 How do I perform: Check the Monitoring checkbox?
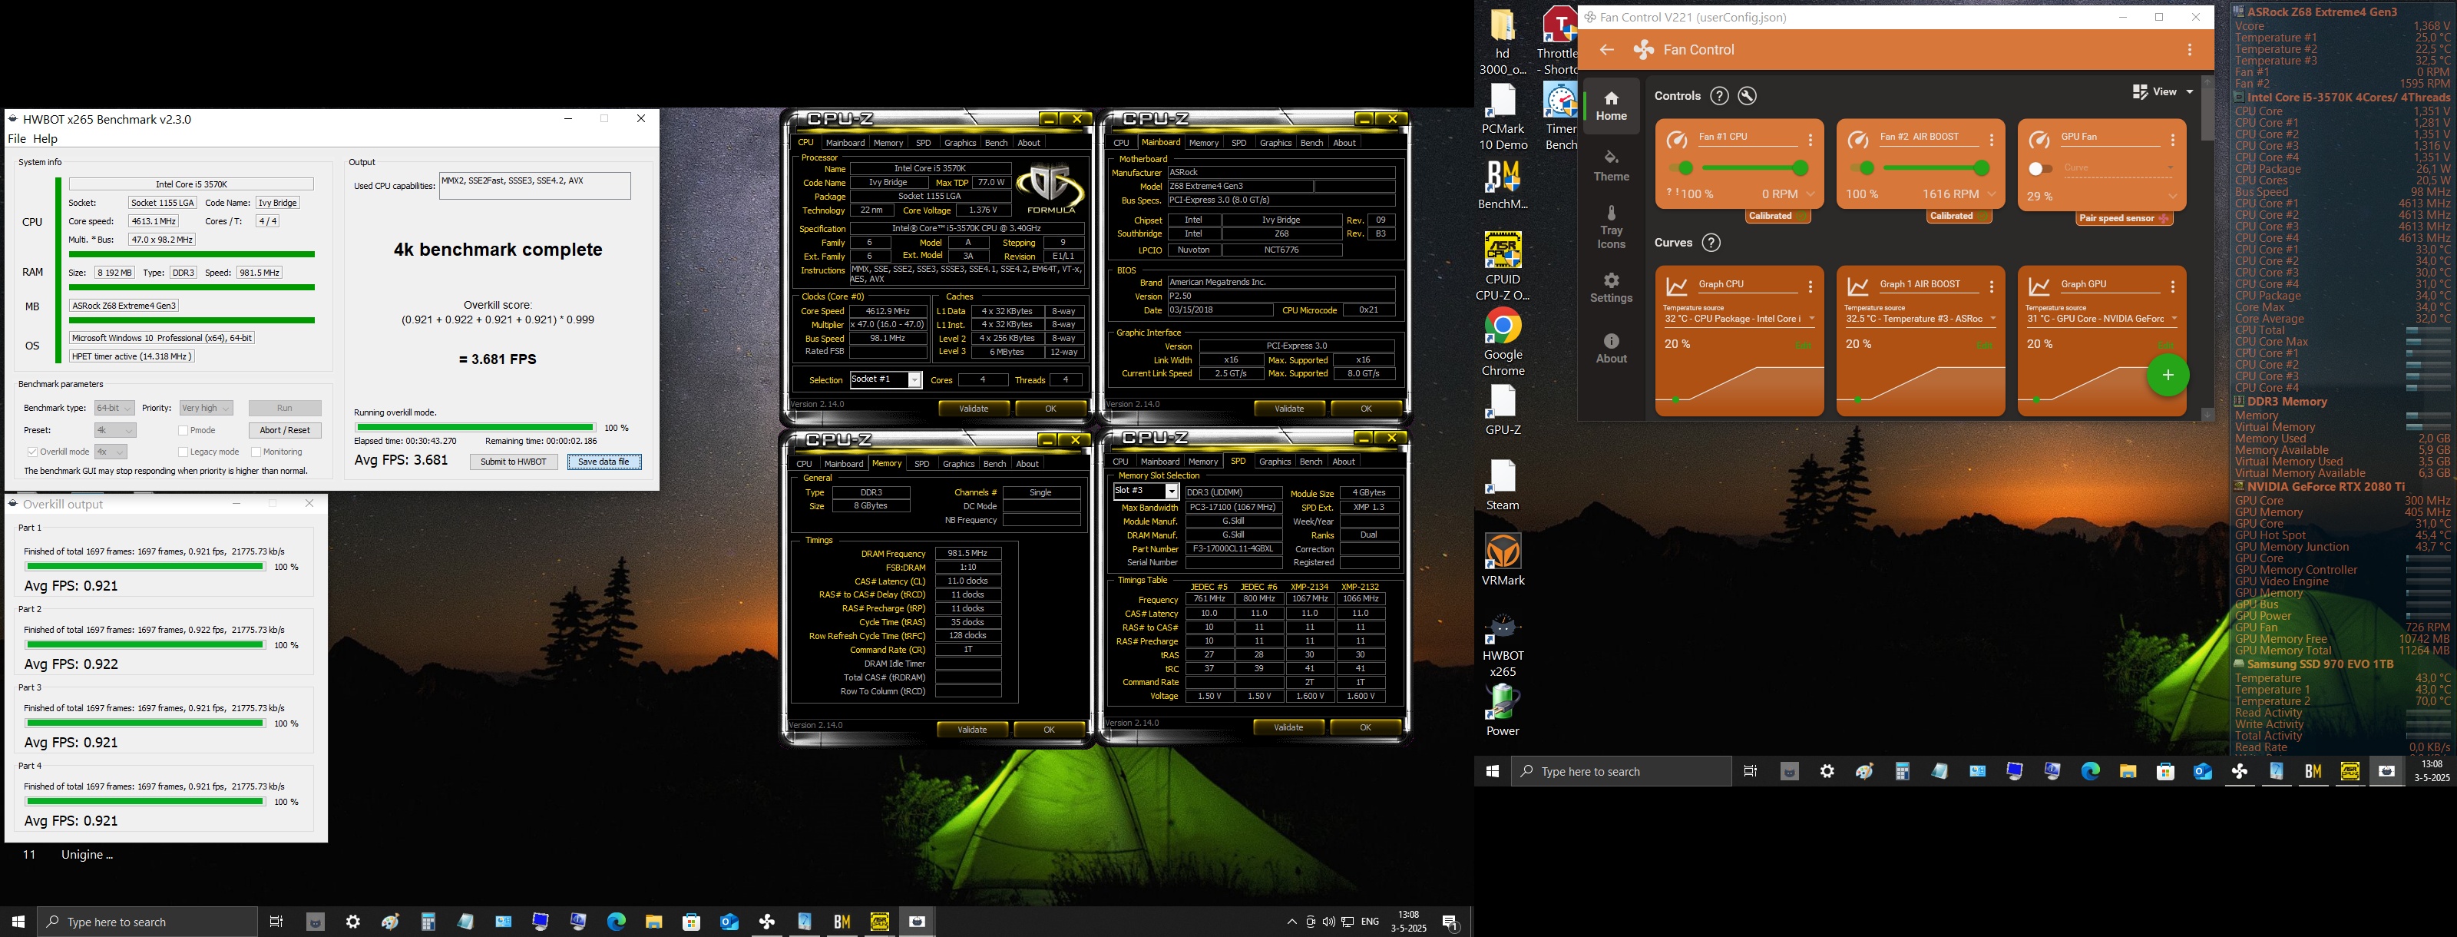[256, 452]
